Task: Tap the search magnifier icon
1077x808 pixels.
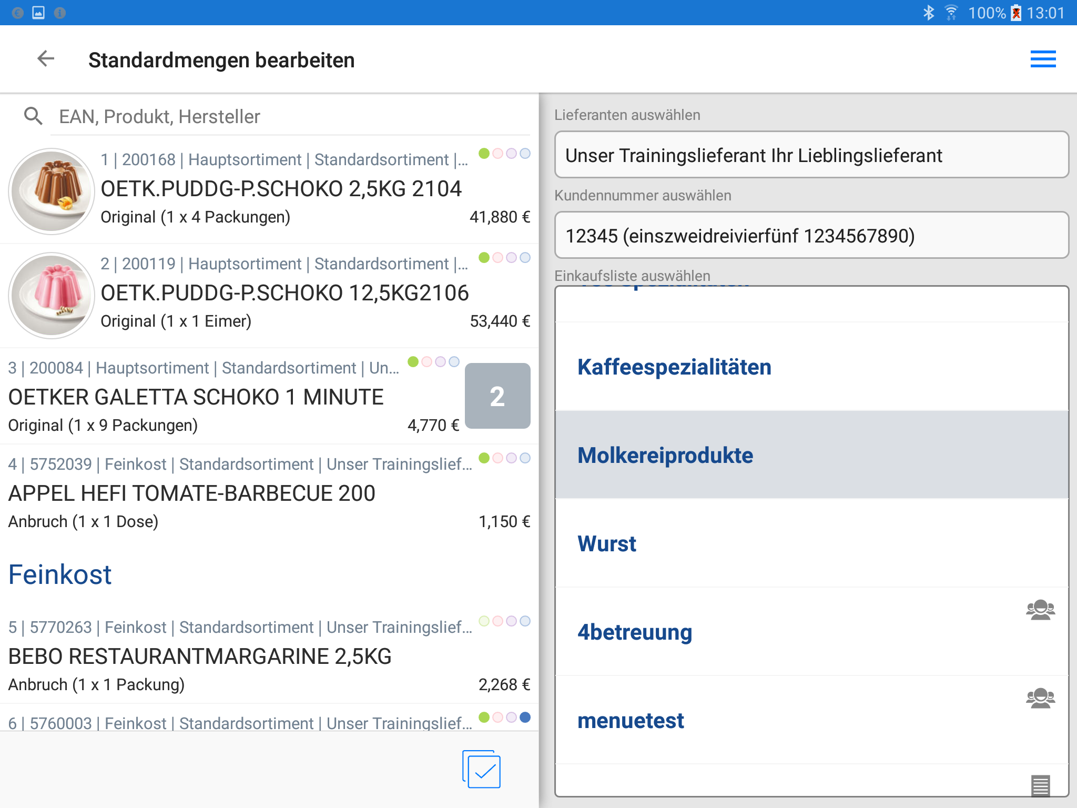Action: click(33, 116)
